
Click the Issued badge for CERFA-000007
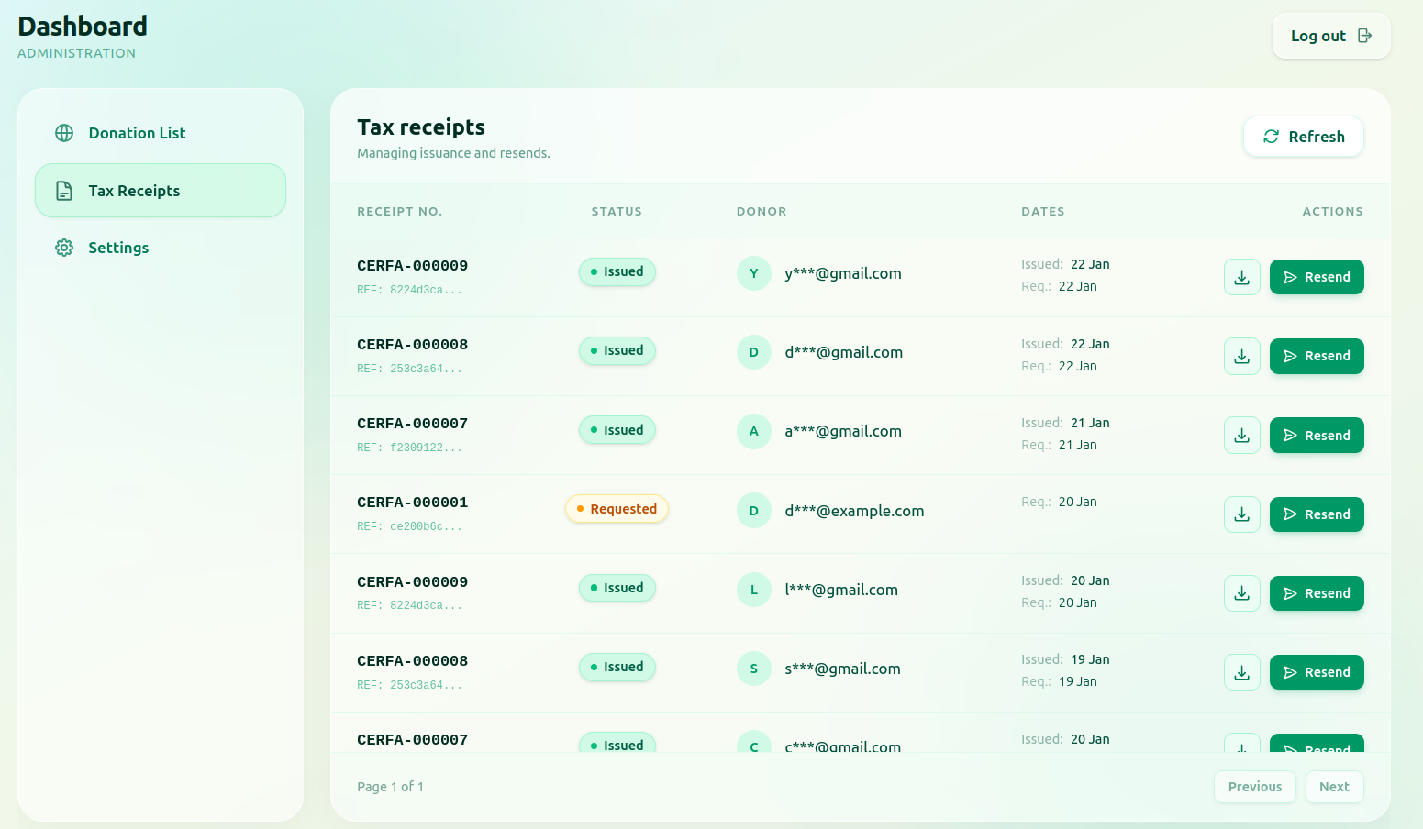click(x=617, y=429)
